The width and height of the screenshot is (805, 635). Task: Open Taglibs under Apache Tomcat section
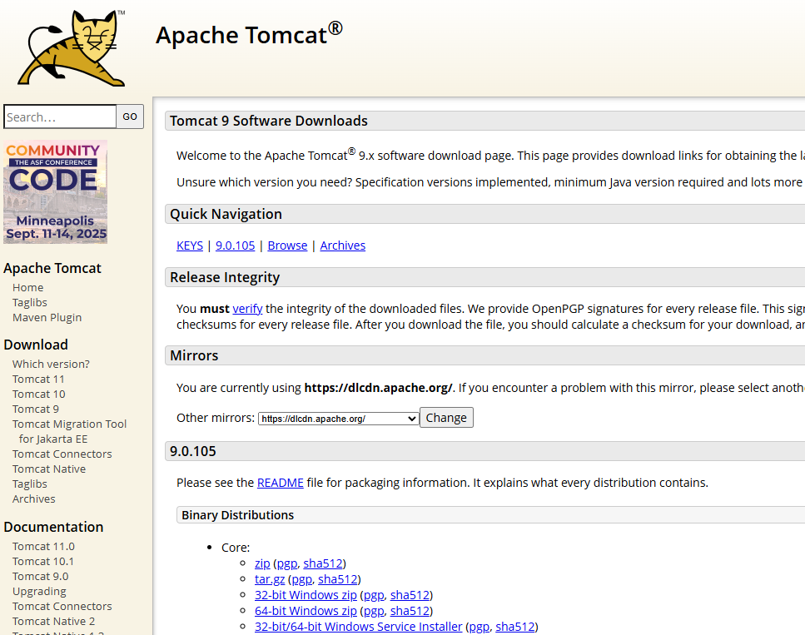pyautogui.click(x=30, y=302)
